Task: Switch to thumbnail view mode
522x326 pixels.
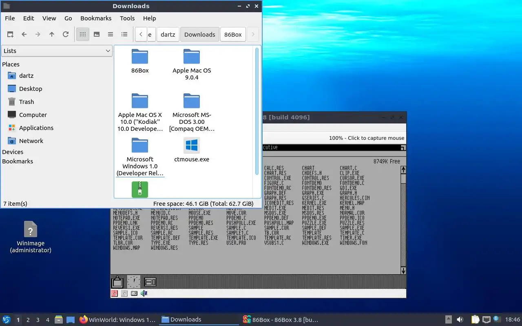Action: 97,35
